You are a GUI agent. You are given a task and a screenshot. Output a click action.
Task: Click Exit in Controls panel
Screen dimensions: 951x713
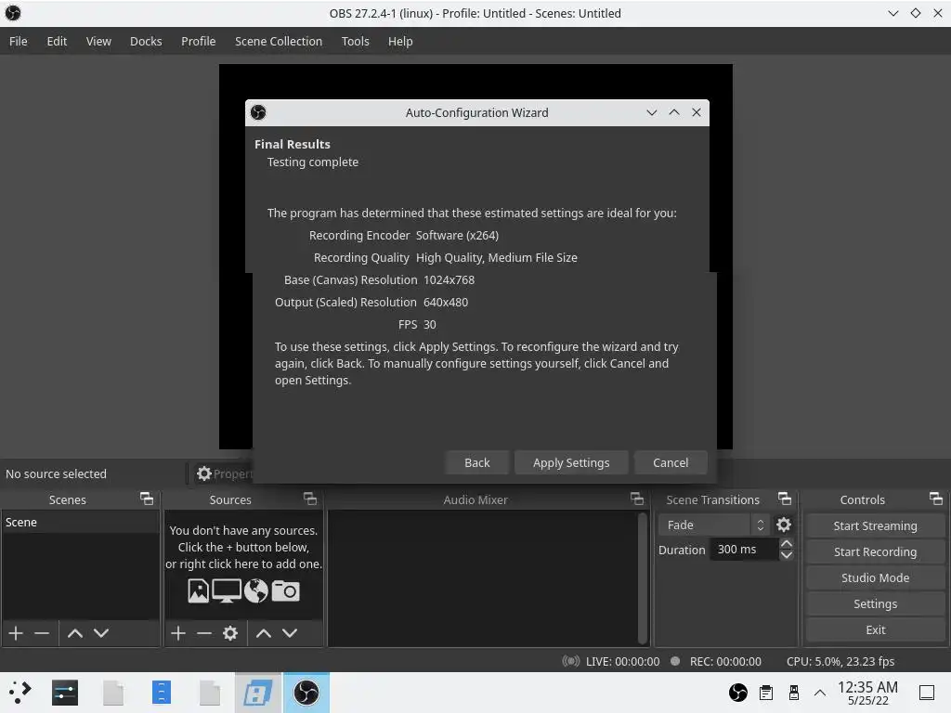875,630
